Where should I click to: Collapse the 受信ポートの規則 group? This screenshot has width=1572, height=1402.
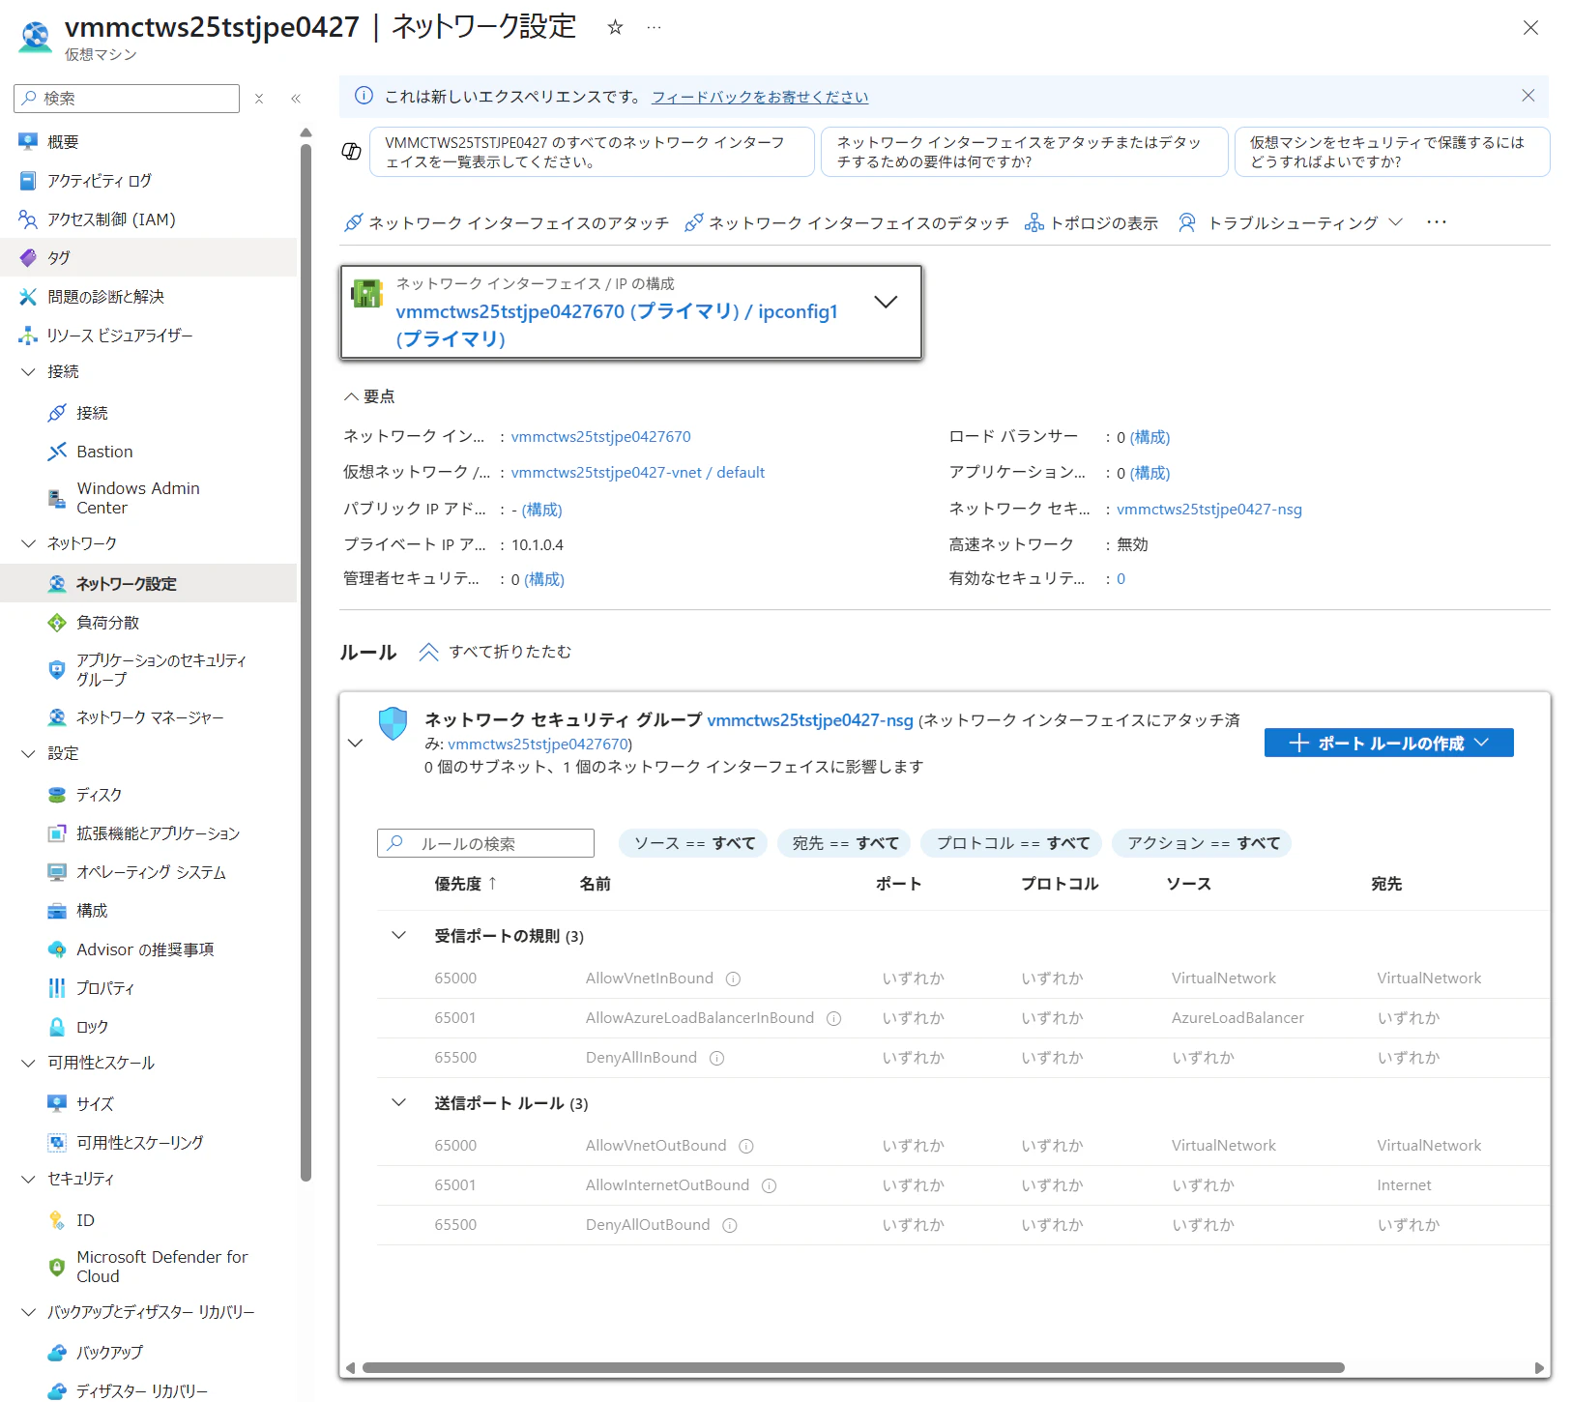tap(398, 936)
